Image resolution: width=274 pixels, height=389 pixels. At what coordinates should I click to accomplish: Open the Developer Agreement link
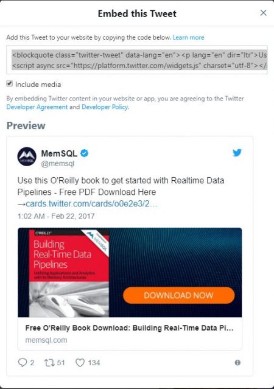[x=37, y=107]
